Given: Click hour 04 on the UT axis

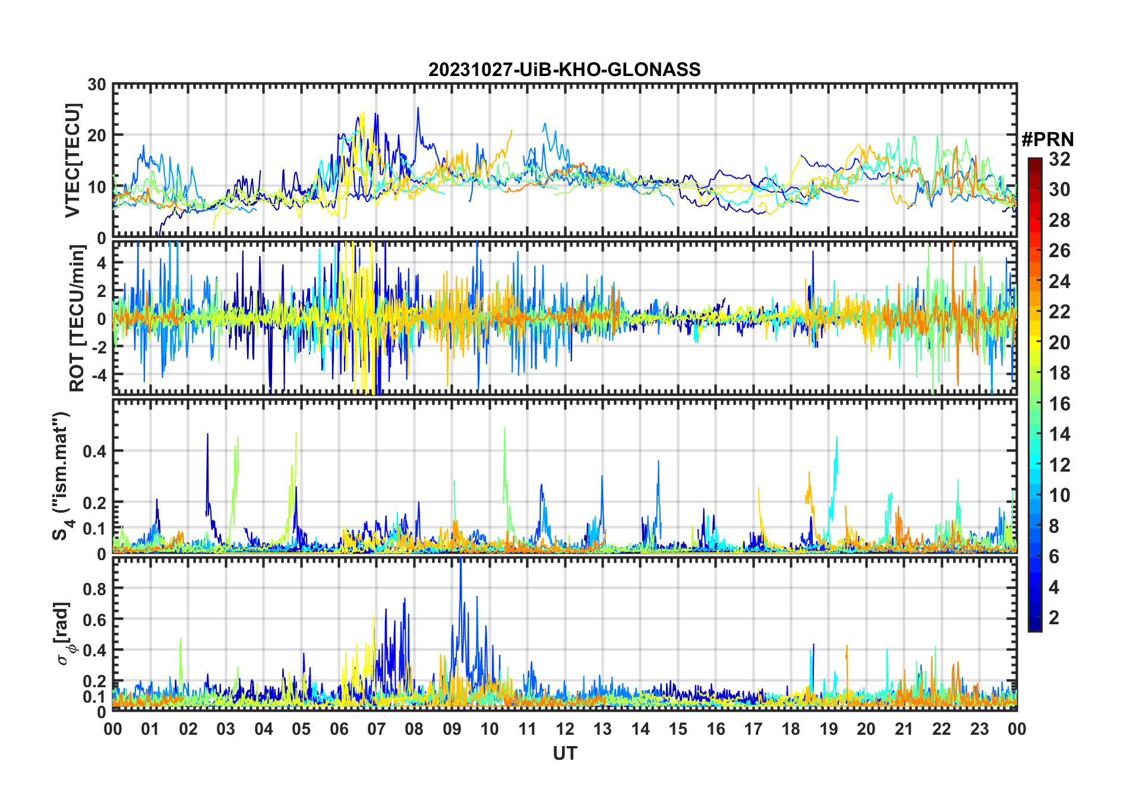Looking at the screenshot, I should (x=264, y=729).
